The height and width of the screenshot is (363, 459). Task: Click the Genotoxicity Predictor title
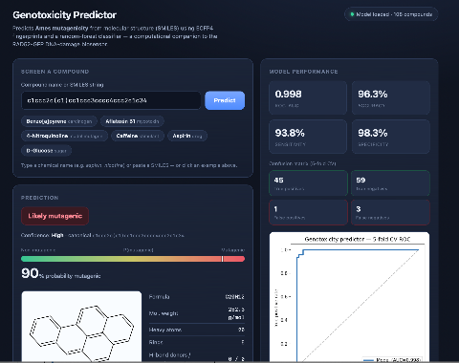click(x=65, y=15)
